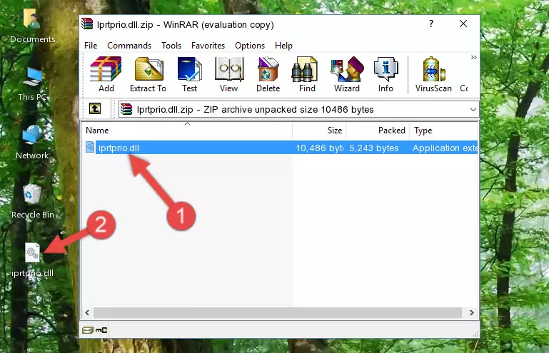Launch the Wizard tool
549x353 pixels.
coord(347,74)
